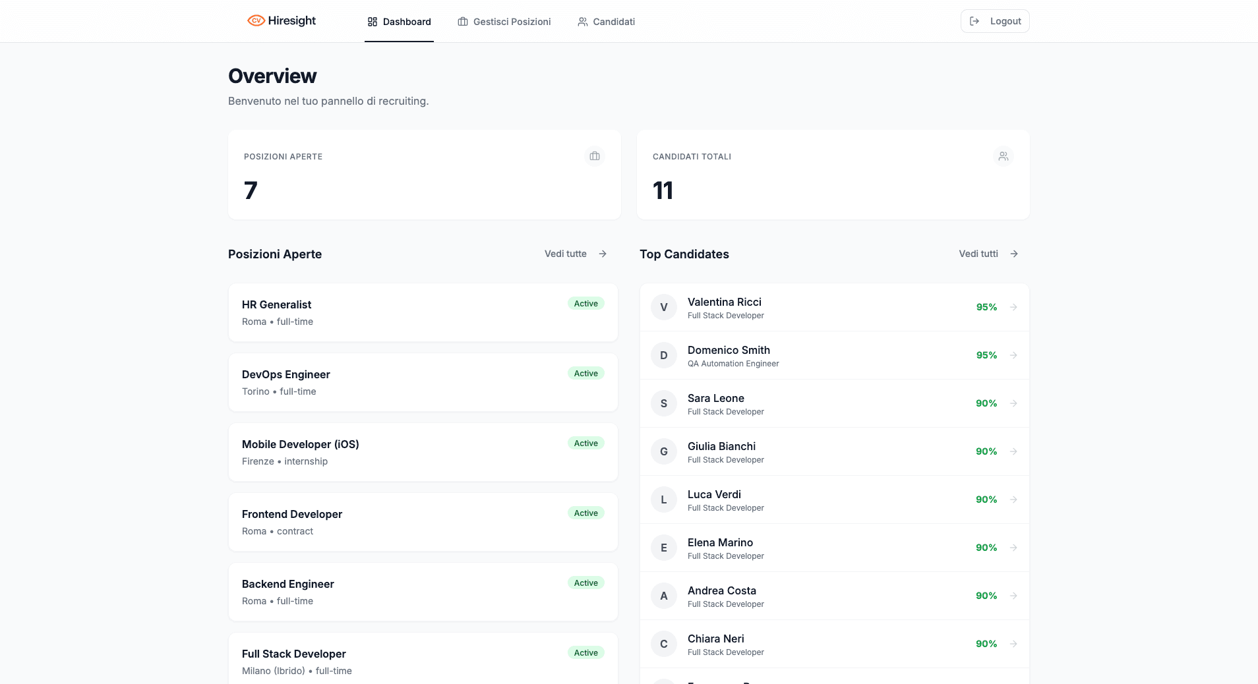Open the Frontend Developer position

click(x=423, y=522)
